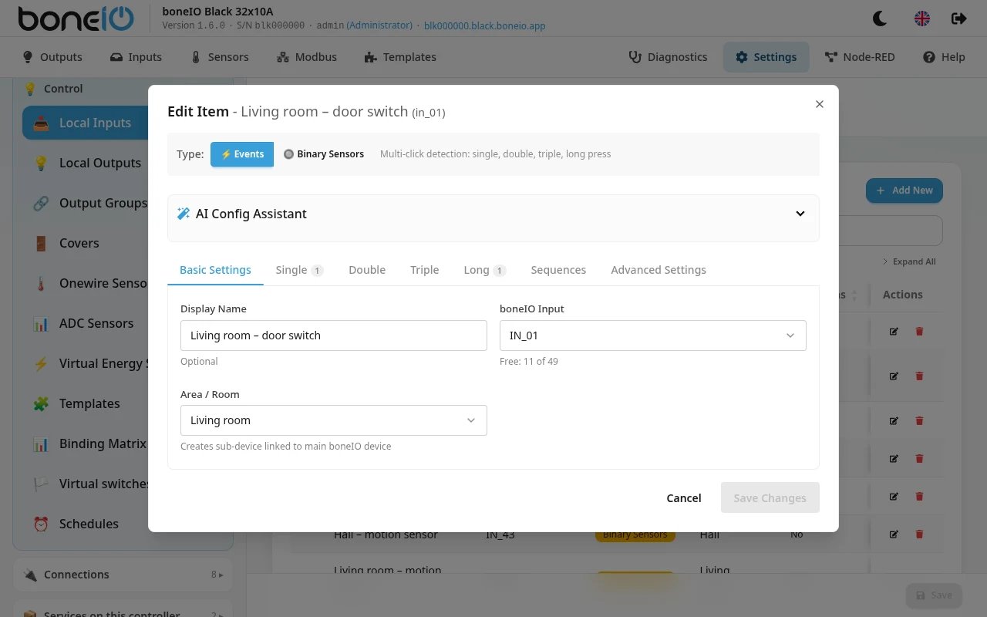This screenshot has width=987, height=617.
Task: Click the Add New button
Action: click(904, 190)
